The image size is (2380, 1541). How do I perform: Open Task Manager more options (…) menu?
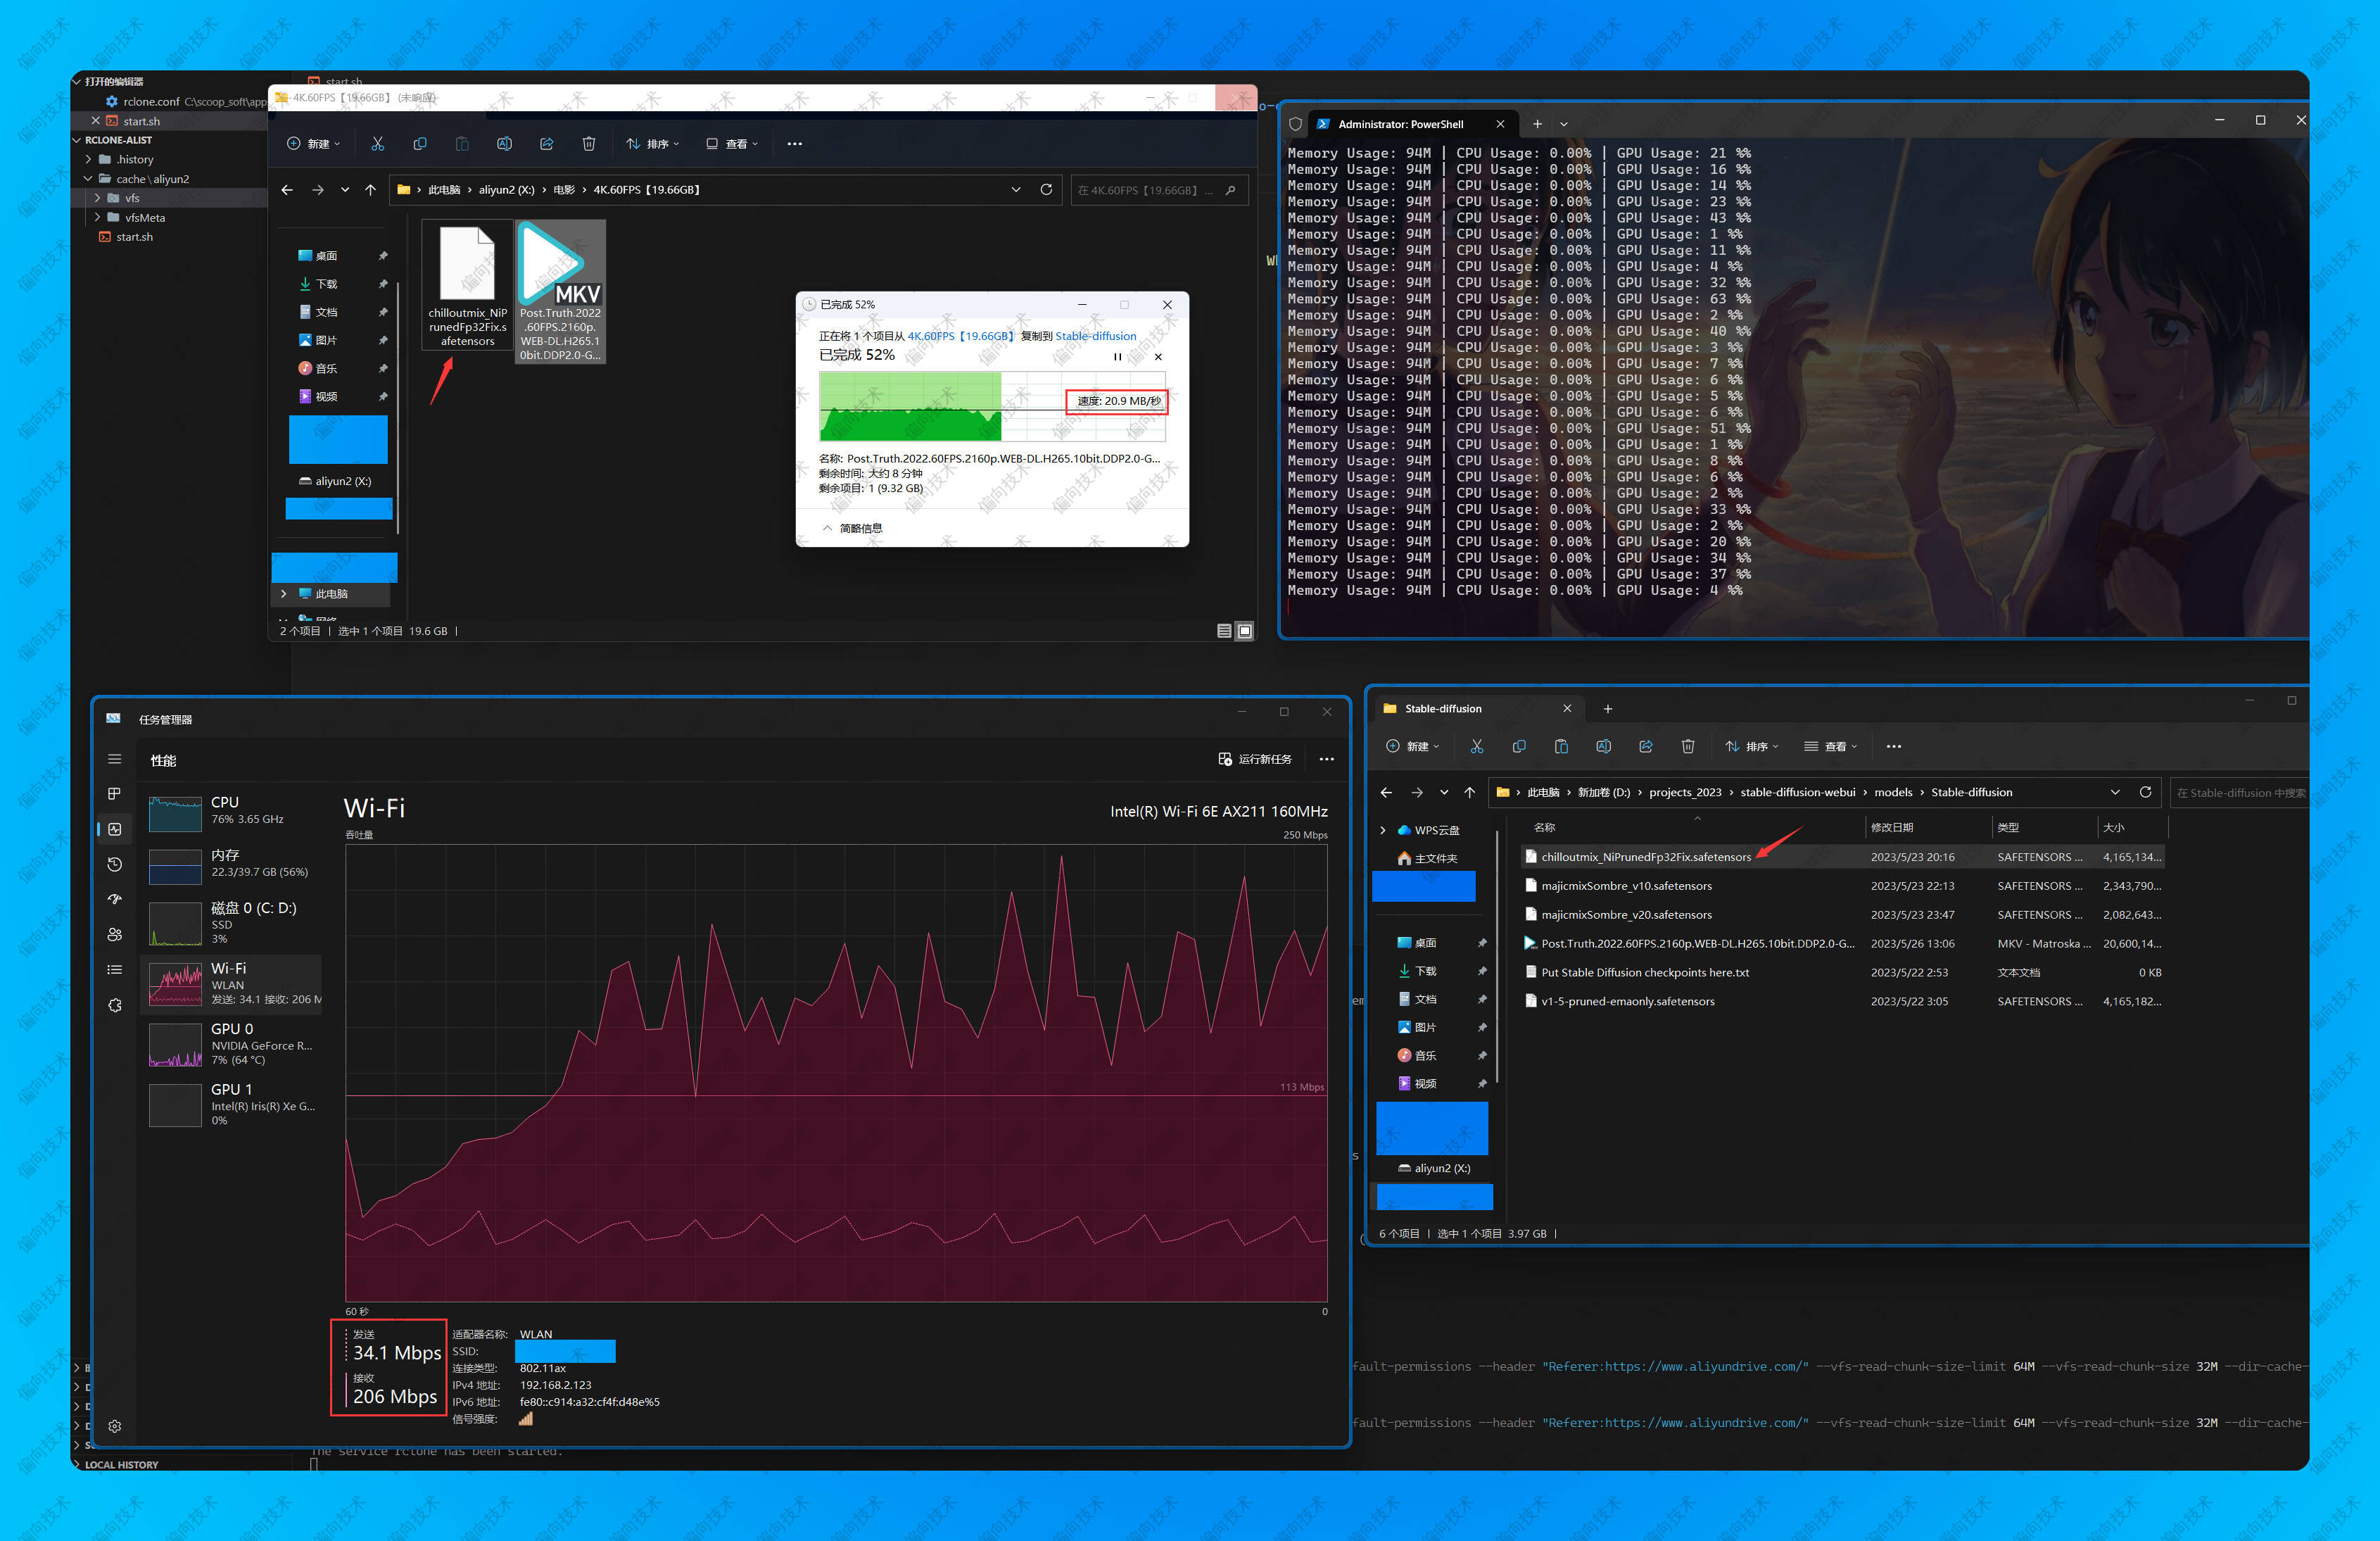pyautogui.click(x=1326, y=760)
